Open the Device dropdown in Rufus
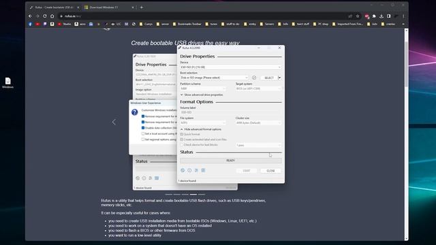Image resolution: width=436 pixels, height=245 pixels. pos(230,67)
